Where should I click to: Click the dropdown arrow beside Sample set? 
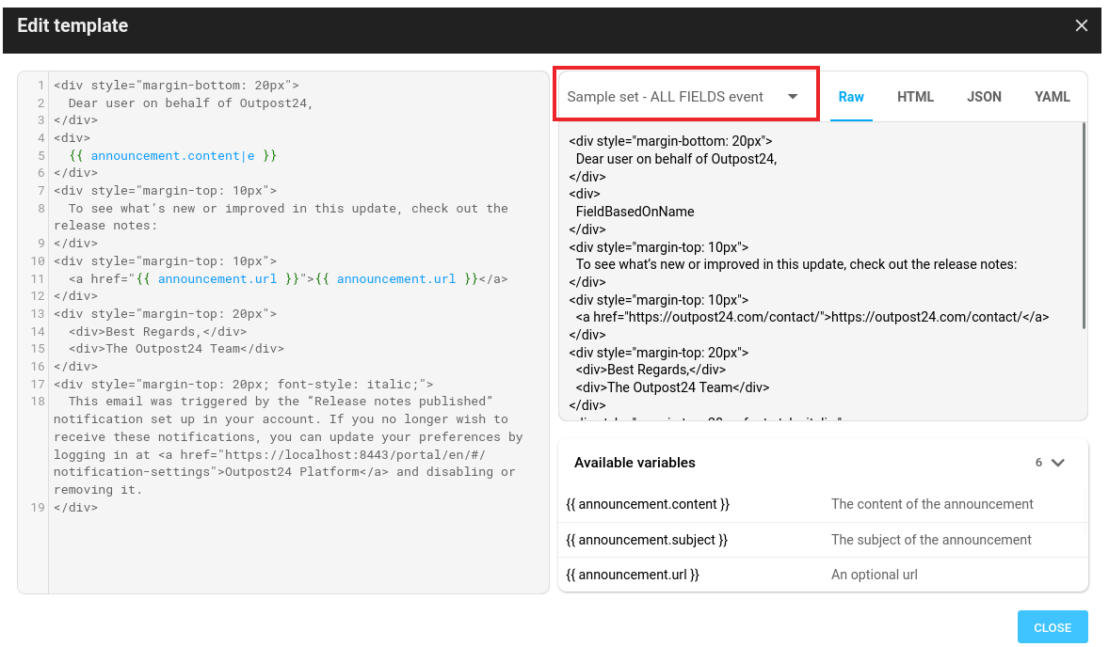[x=793, y=97]
